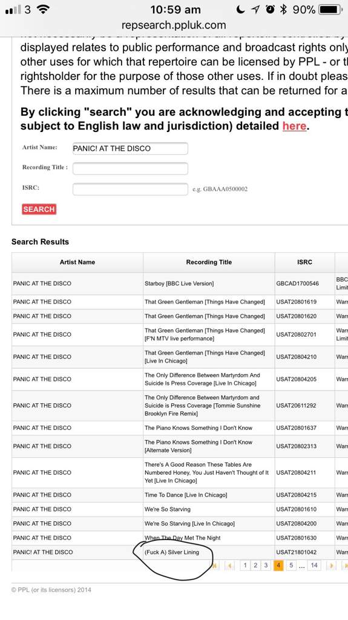Select 'The Piano Knows Something' Alternate Version cell

click(209, 446)
